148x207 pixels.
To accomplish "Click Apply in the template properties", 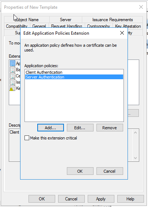I will click(101, 199).
